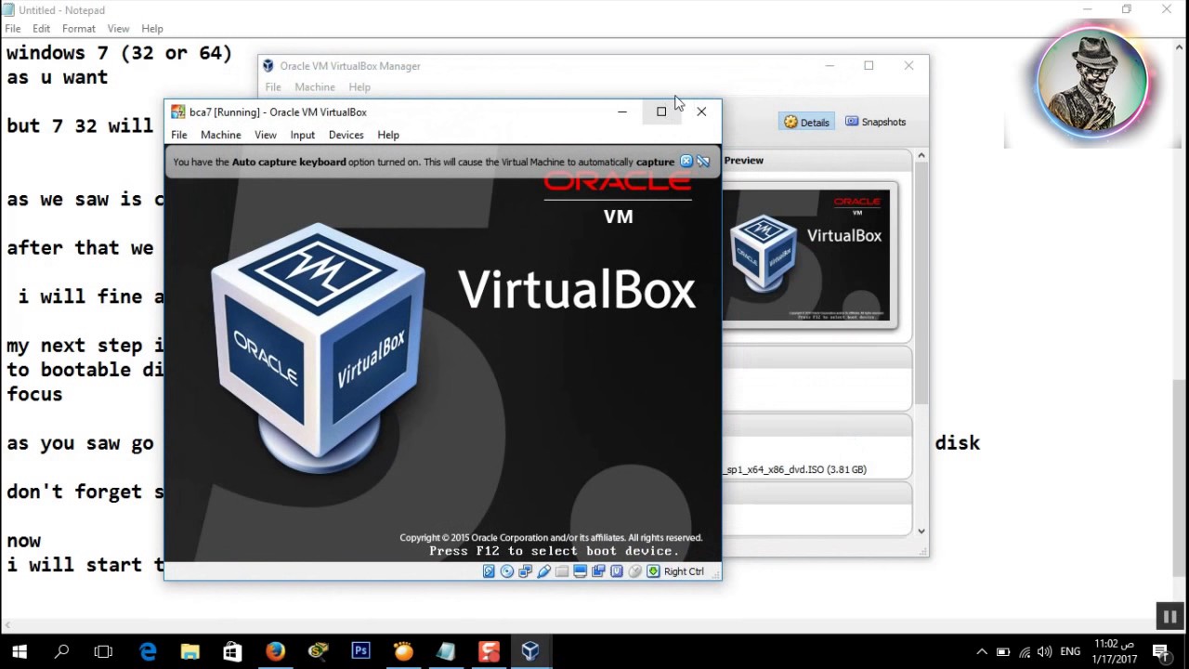Click the CPU chip features icon in VM status bar

pos(617,571)
